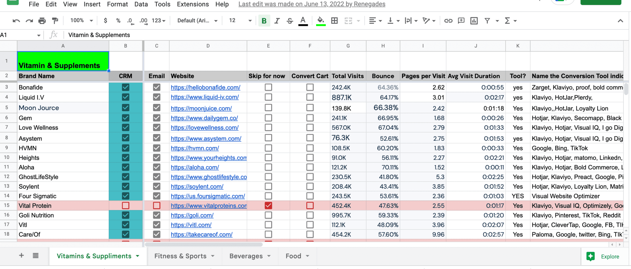
Task: Insert a chart
Action: tap(474, 21)
